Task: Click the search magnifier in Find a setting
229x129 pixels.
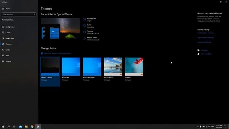Action: (x=34, y=14)
